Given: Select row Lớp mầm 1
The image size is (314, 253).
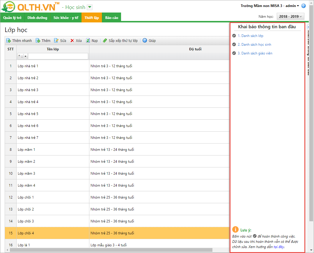Looking at the screenshot, I should pyautogui.click(x=117, y=149).
